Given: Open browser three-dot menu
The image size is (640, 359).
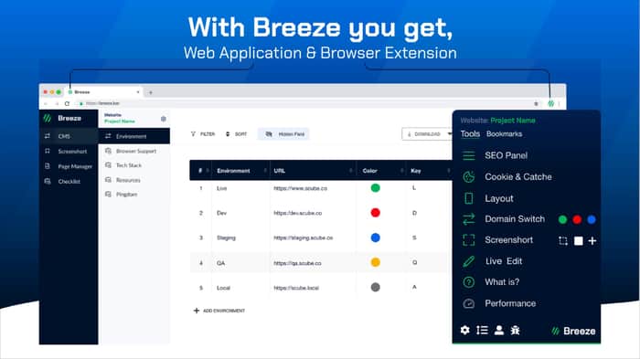Looking at the screenshot, I should point(560,103).
